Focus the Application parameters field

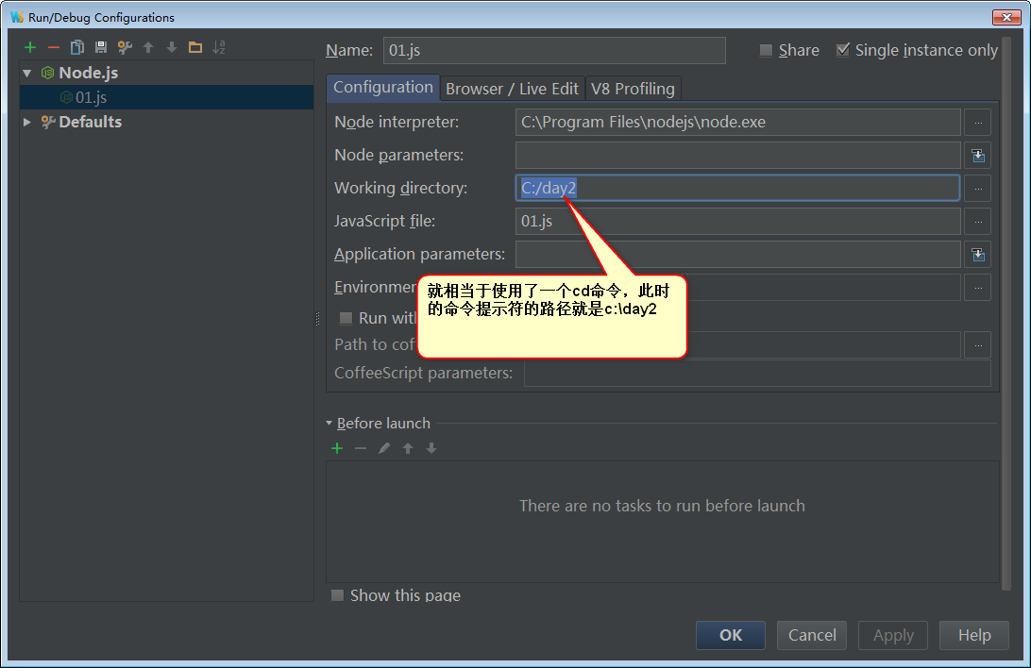point(737,254)
